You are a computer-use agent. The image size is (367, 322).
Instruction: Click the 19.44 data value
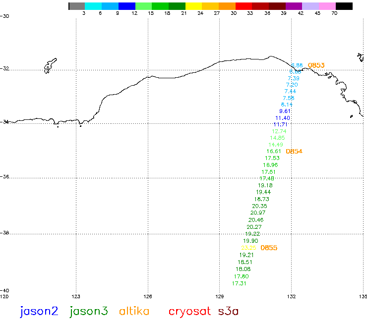coord(263,192)
